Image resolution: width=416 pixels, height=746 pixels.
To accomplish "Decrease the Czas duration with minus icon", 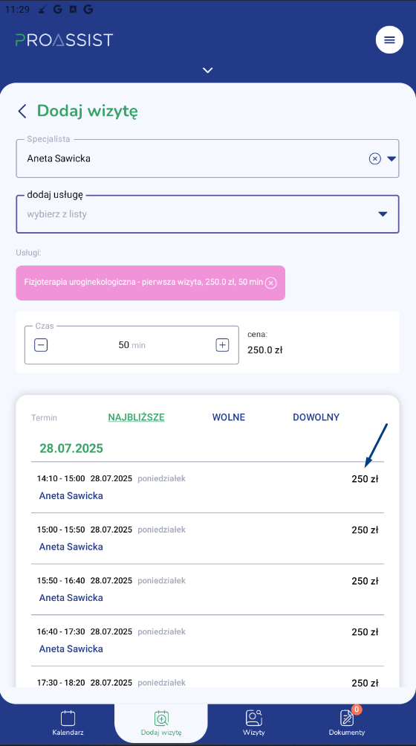I will click(41, 345).
